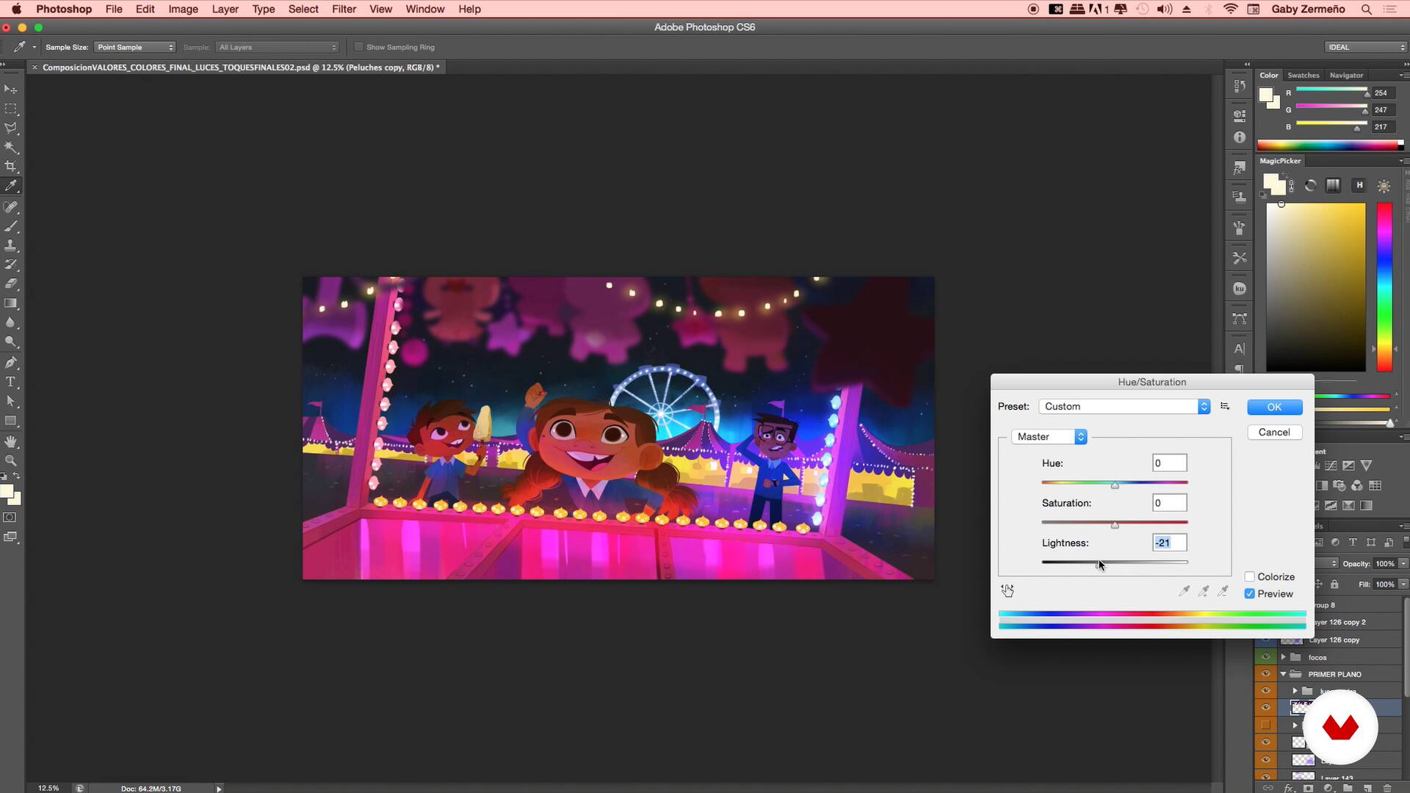Click the Hue slider track
The width and height of the screenshot is (1410, 793).
coord(1115,482)
